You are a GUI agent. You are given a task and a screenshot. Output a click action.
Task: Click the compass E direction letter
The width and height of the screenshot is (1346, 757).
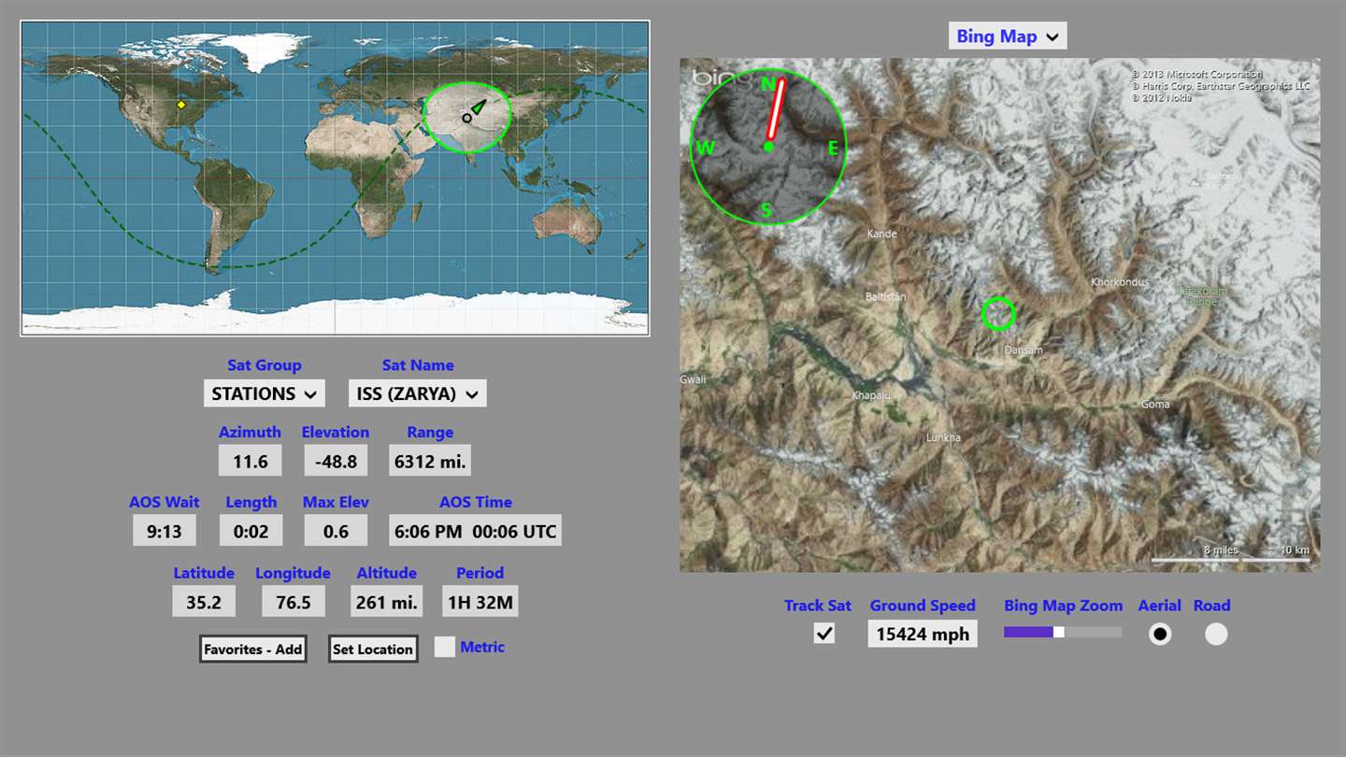(x=832, y=148)
